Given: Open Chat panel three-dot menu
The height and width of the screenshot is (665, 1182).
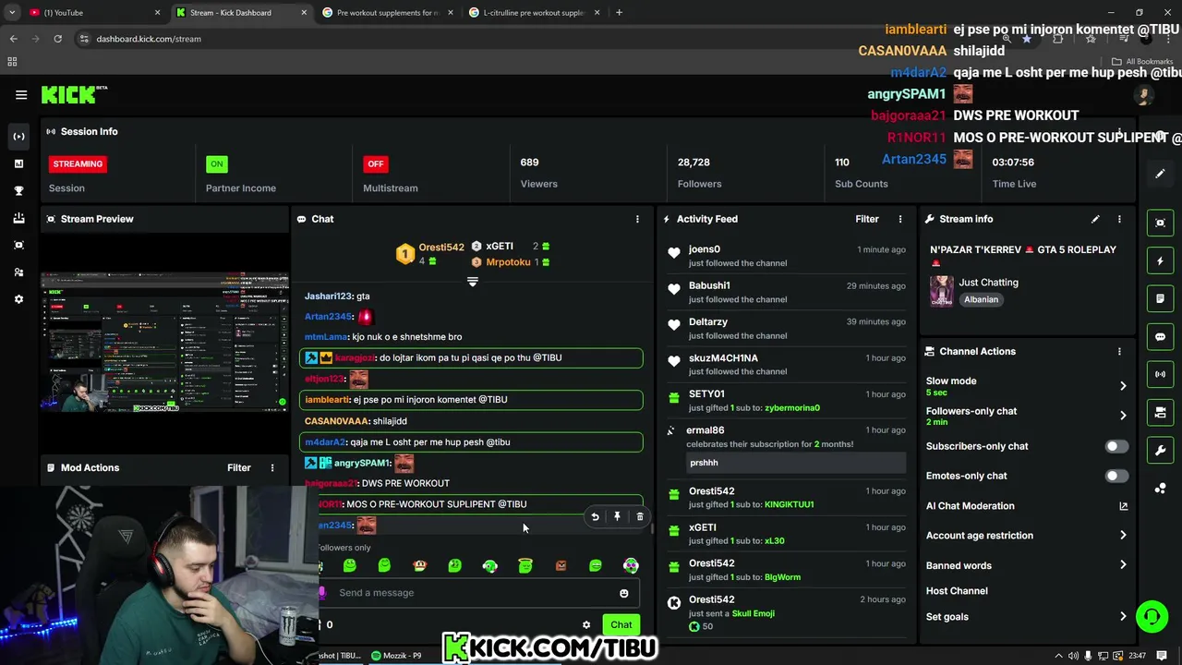Looking at the screenshot, I should [636, 219].
